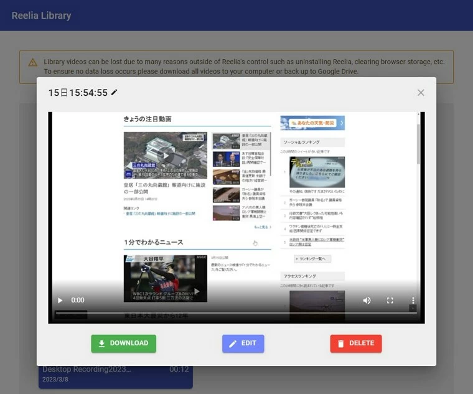The height and width of the screenshot is (394, 473).
Task: Click the 00:12 duration on the recording card
Action: [x=179, y=369]
